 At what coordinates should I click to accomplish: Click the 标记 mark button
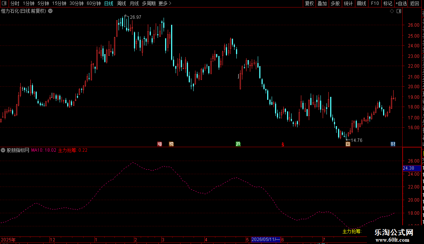click(388, 3)
